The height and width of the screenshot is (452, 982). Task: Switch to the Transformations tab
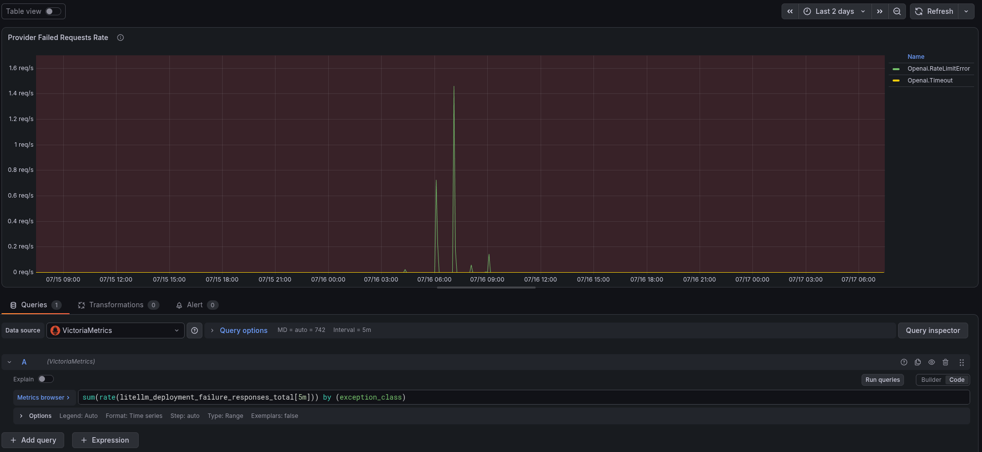pos(118,305)
